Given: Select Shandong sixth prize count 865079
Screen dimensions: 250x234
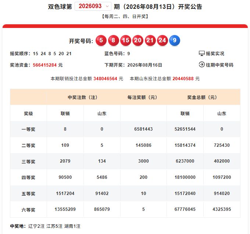Looking at the screenshot, I should pos(102,209).
